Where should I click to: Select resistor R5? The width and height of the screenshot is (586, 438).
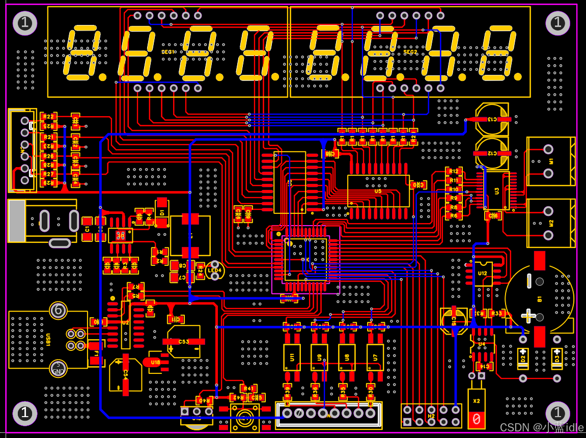coord(136,295)
